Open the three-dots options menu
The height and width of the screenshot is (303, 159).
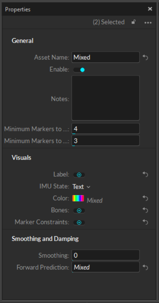coord(148,23)
